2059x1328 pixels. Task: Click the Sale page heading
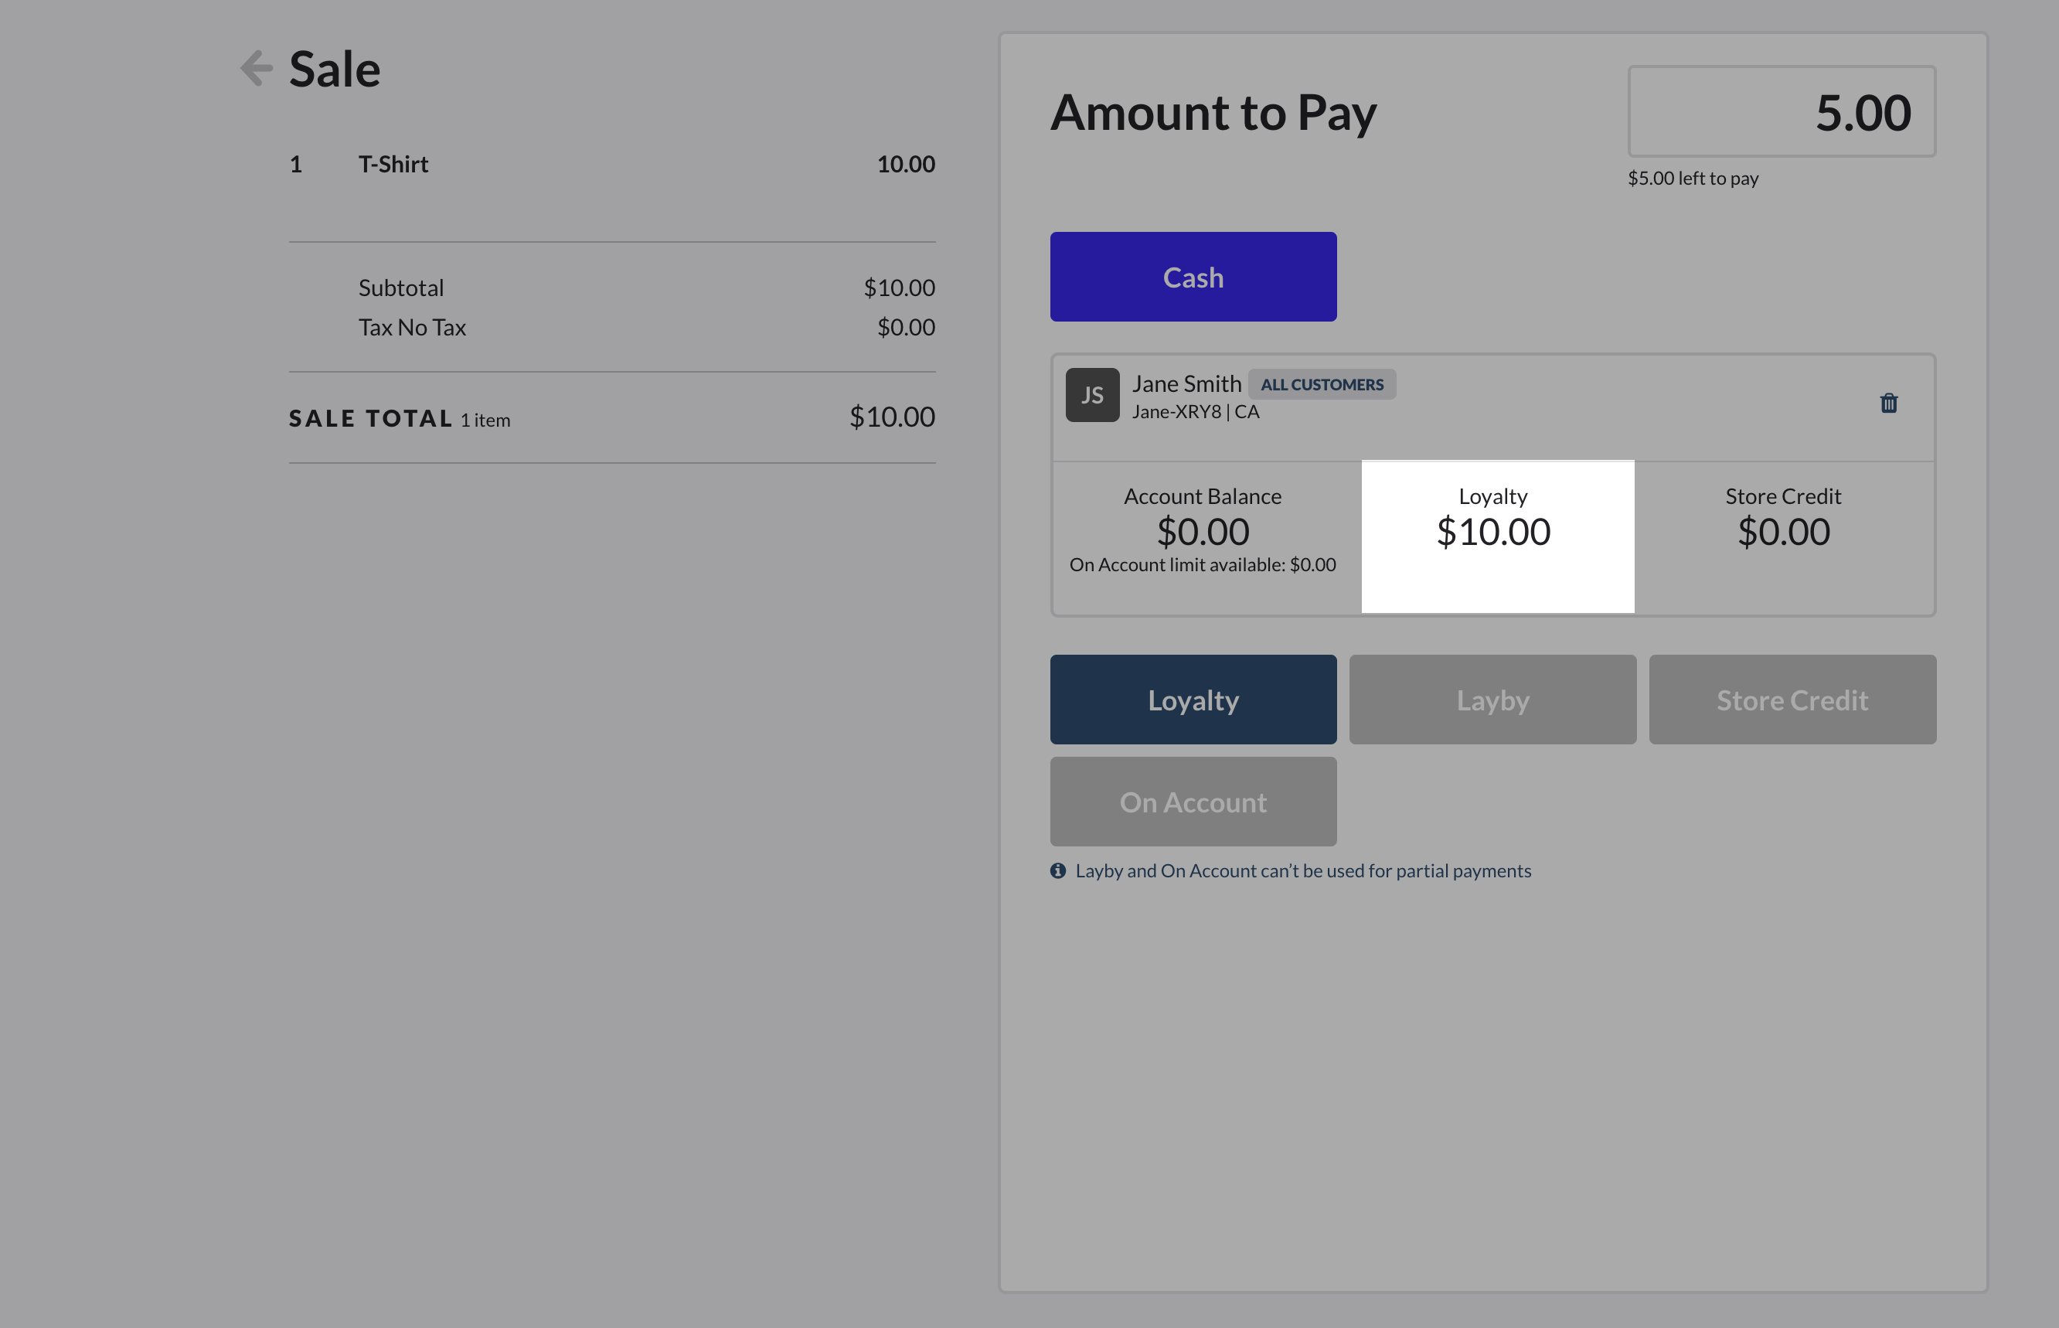click(335, 69)
